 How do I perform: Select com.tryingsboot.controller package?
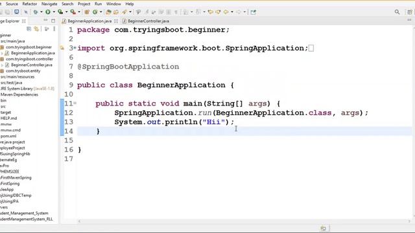click(29, 59)
